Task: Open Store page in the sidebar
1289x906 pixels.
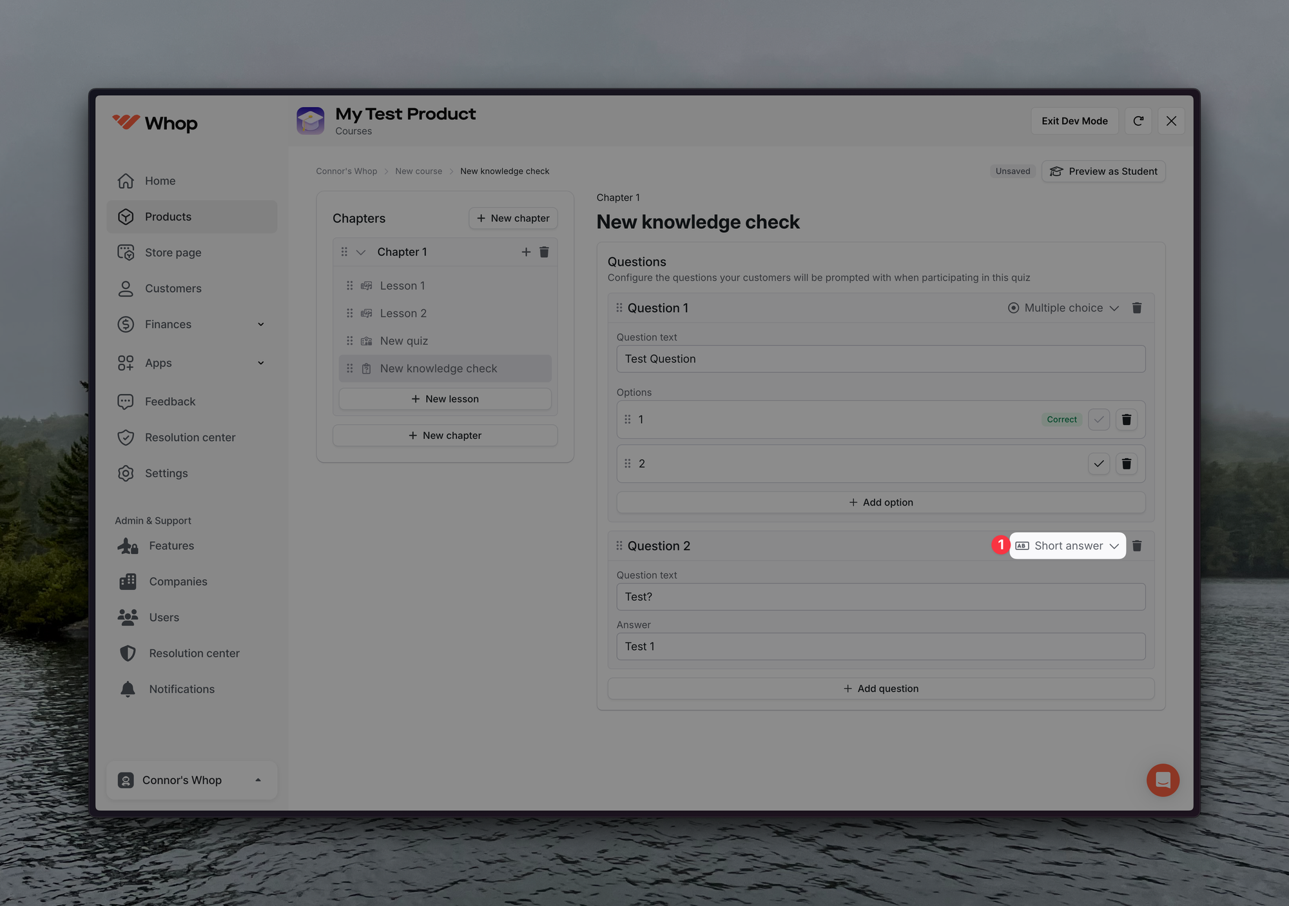Action: click(x=173, y=253)
